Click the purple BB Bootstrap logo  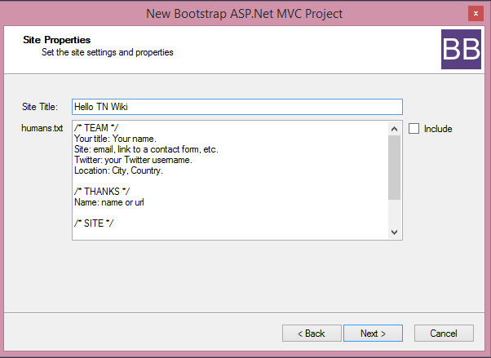(461, 50)
